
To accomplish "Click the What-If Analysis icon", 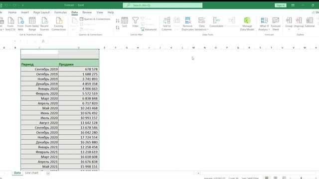I will pos(264,20).
